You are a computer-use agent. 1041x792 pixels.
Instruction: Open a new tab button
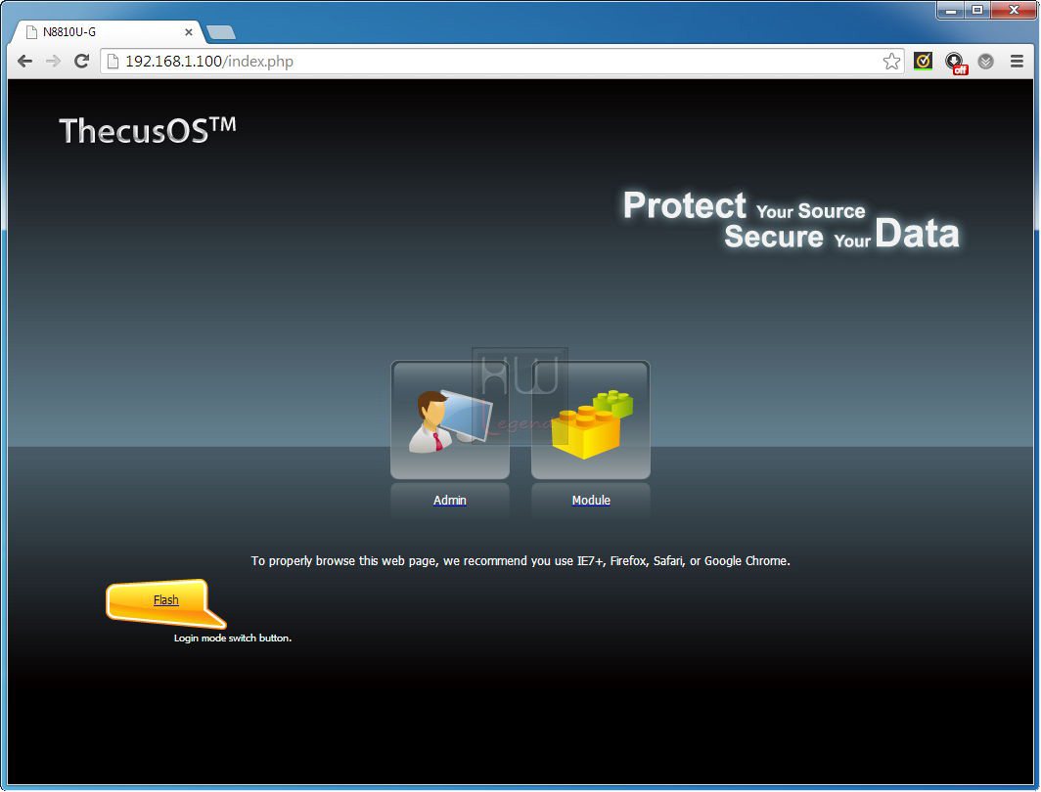(221, 32)
